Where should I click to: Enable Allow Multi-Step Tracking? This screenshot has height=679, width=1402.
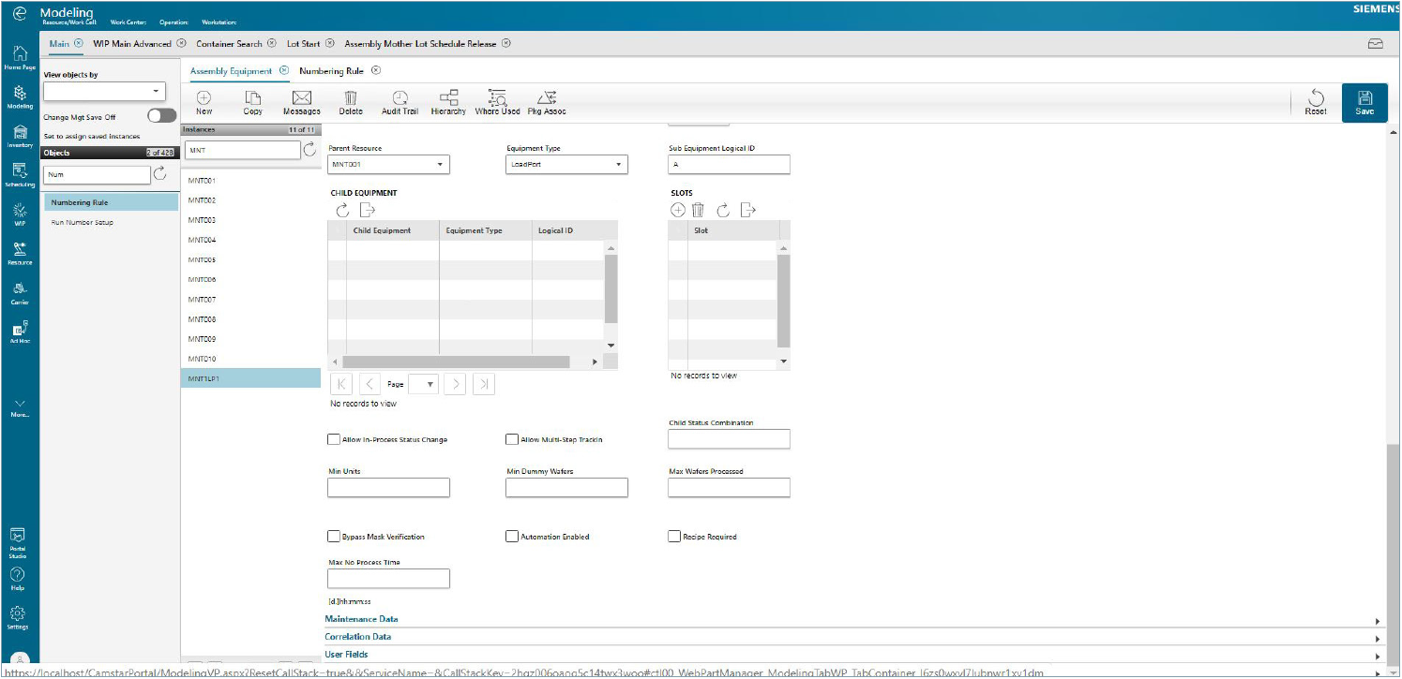point(511,439)
